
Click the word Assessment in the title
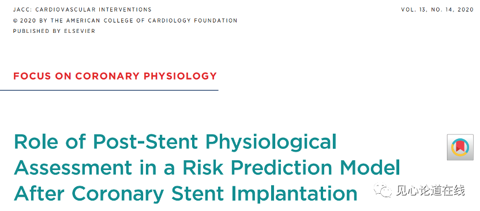click(x=73, y=168)
